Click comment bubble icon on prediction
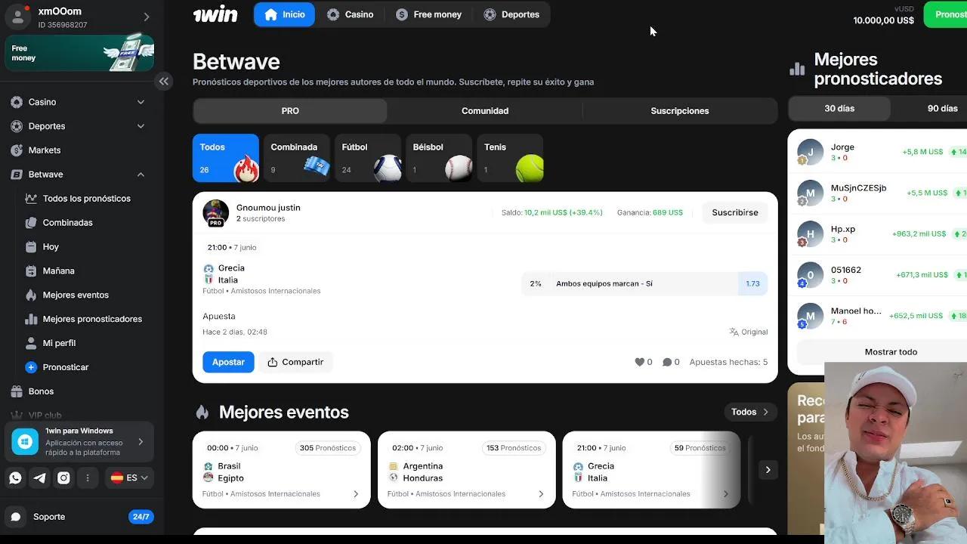 (667, 362)
